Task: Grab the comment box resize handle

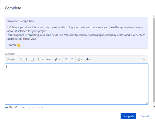Action: pyautogui.click(x=147, y=103)
